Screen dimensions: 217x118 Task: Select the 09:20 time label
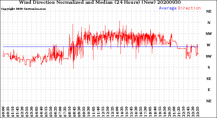(x=79, y=112)
